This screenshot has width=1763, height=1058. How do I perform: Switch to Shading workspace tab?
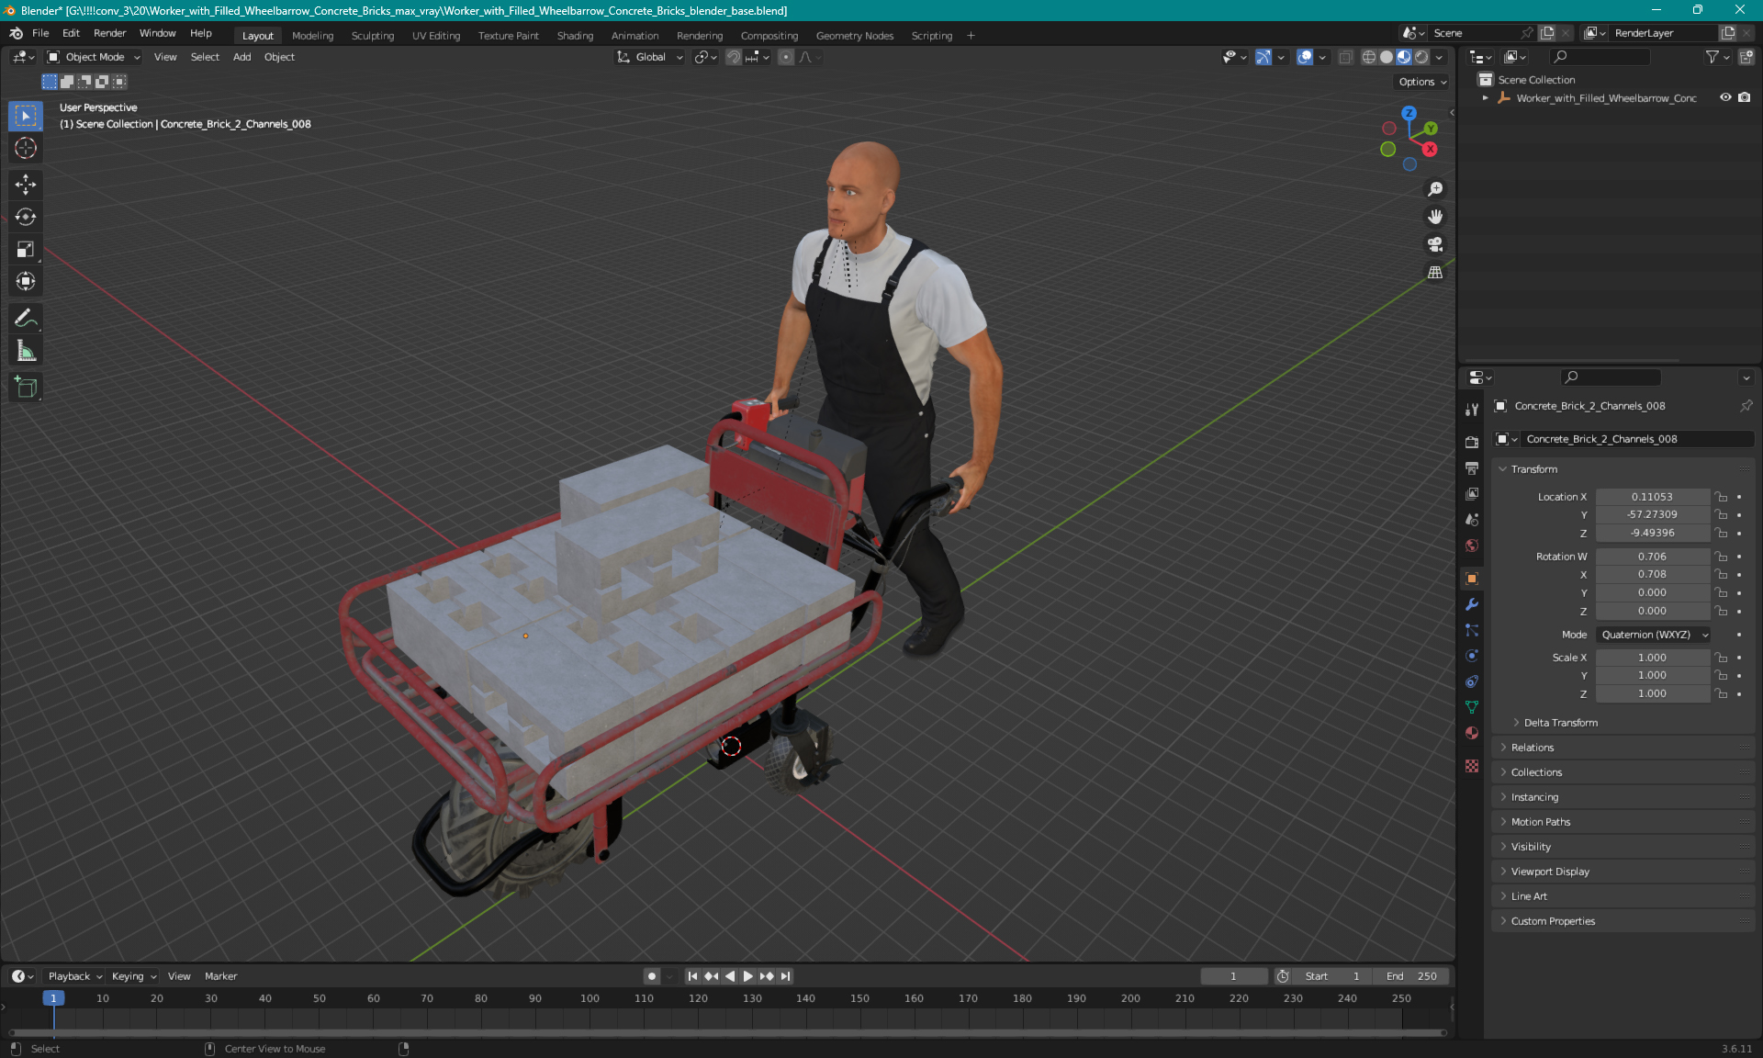[x=575, y=36]
